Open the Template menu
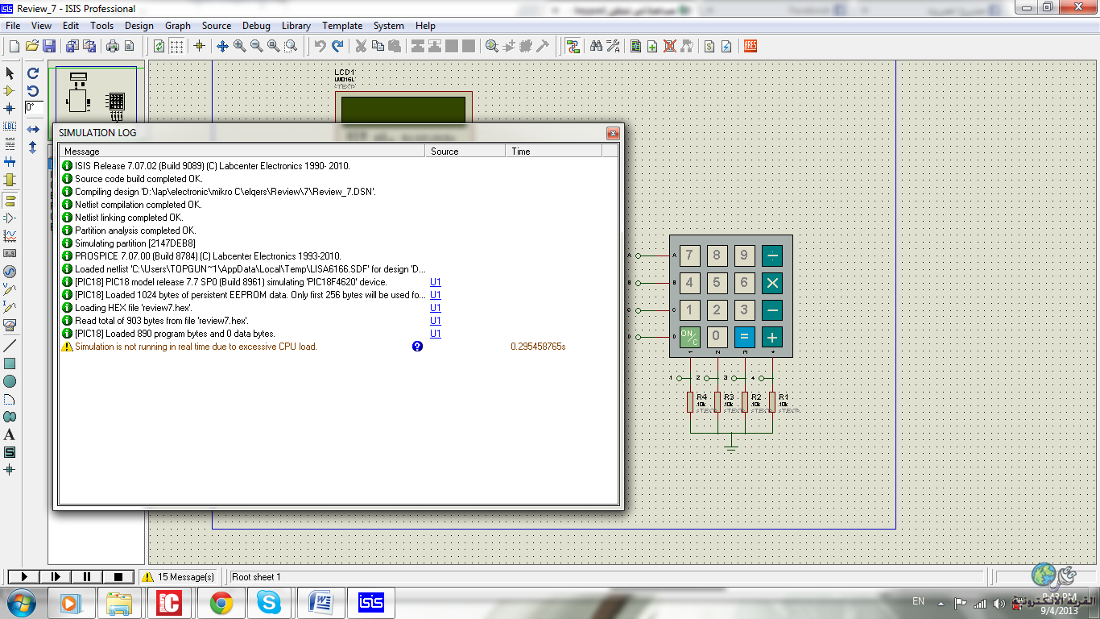The image size is (1100, 619). tap(342, 26)
